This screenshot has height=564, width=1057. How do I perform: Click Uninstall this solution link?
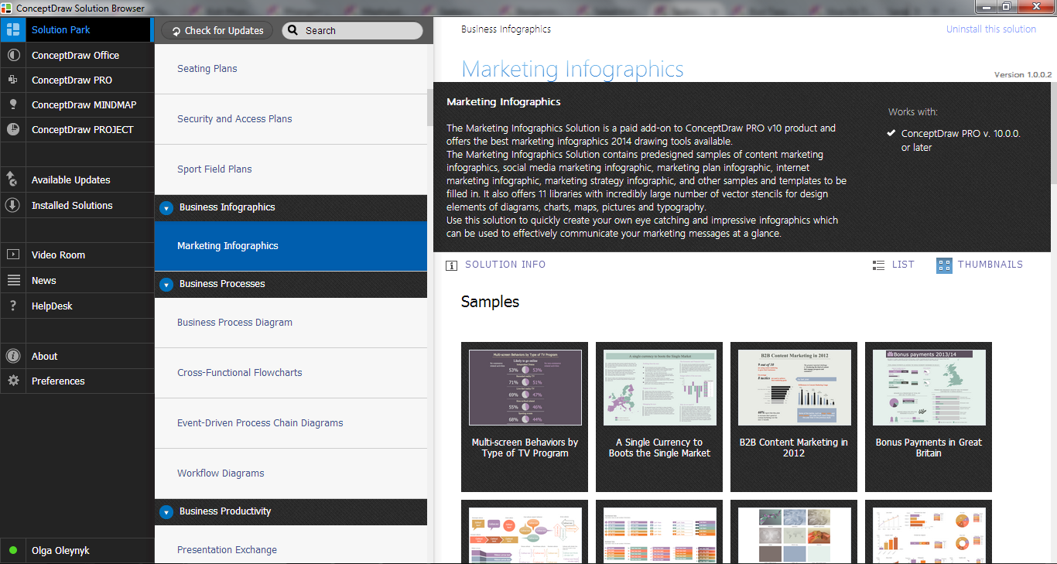click(x=990, y=29)
